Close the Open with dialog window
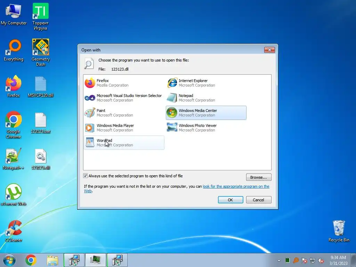 point(269,50)
